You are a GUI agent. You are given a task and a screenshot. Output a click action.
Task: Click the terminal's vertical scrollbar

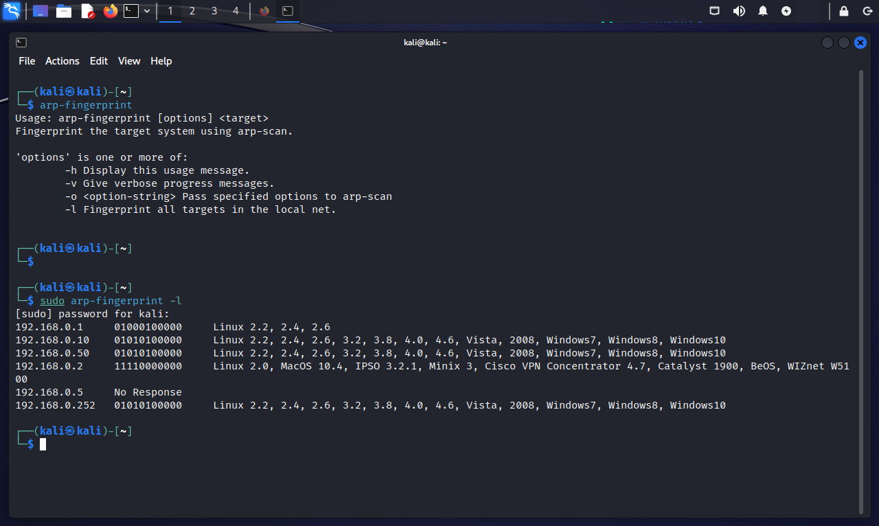(x=861, y=288)
